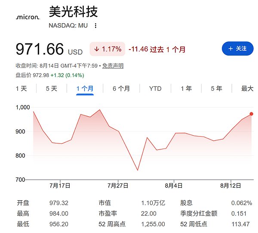Click the 52 周高点 value 1,255.00
The width and height of the screenshot is (258, 233).
point(153,224)
